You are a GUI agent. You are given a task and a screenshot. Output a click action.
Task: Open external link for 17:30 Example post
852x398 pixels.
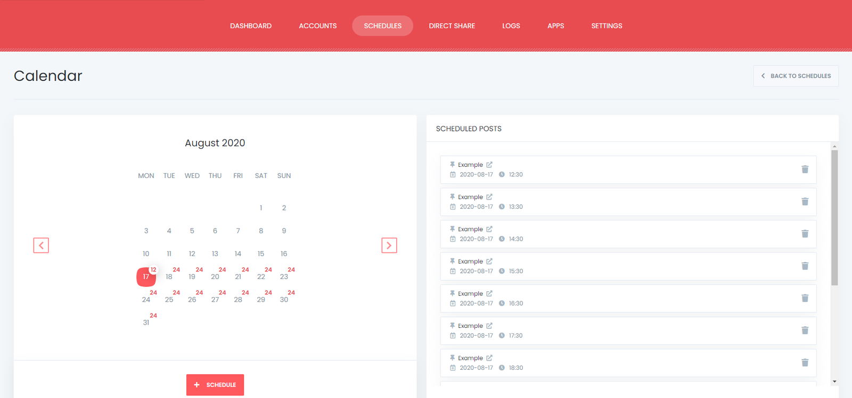[489, 326]
